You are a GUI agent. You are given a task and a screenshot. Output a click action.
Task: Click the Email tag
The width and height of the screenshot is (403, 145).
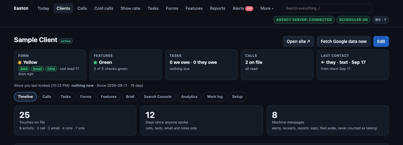[38, 69]
